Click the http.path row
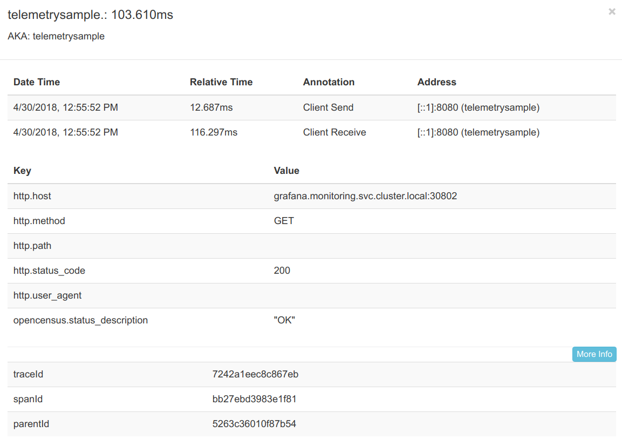Image resolution: width=622 pixels, height=446 pixels. point(312,246)
